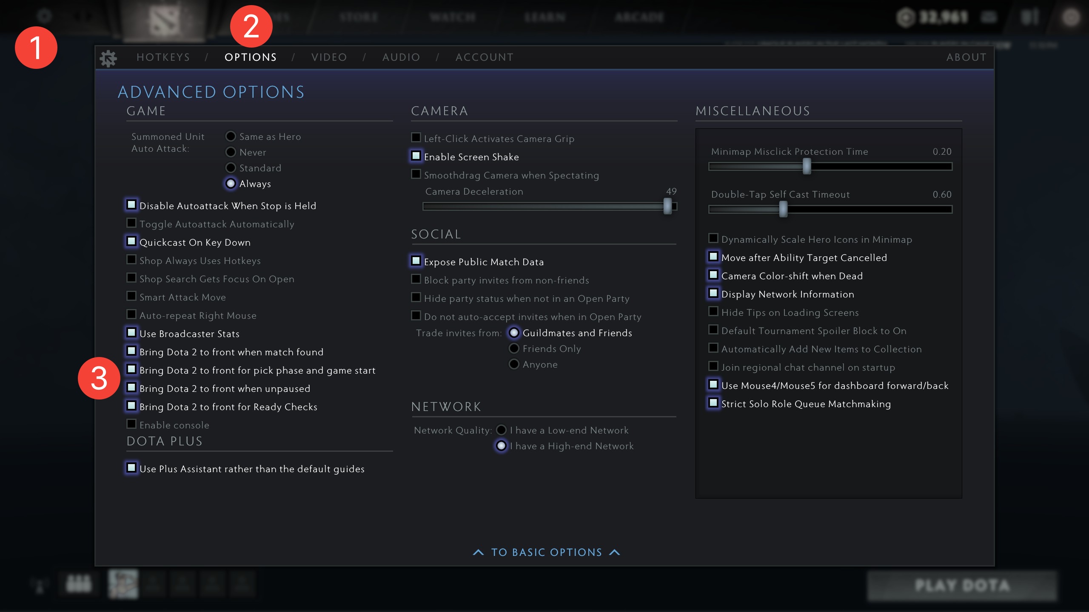Toggle Expose Public Match Data

(416, 261)
